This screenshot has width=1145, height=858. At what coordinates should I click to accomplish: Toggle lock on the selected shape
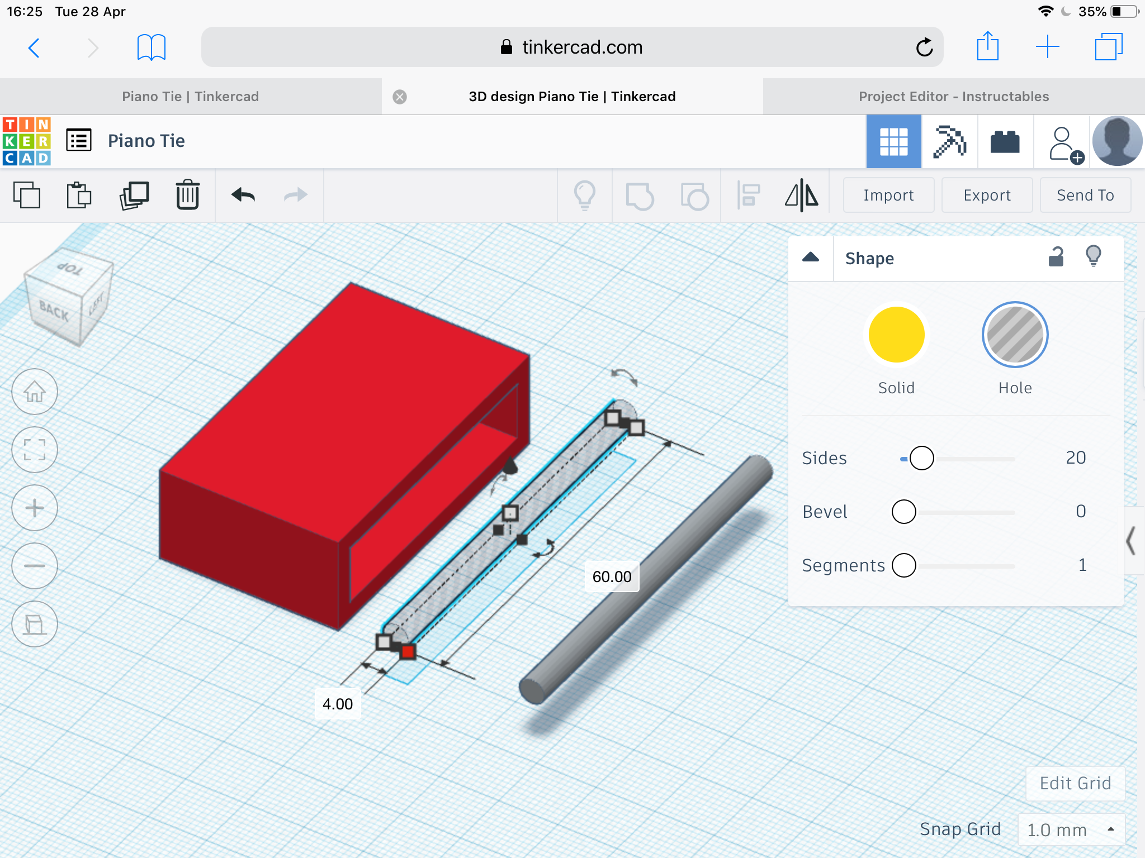pos(1056,256)
